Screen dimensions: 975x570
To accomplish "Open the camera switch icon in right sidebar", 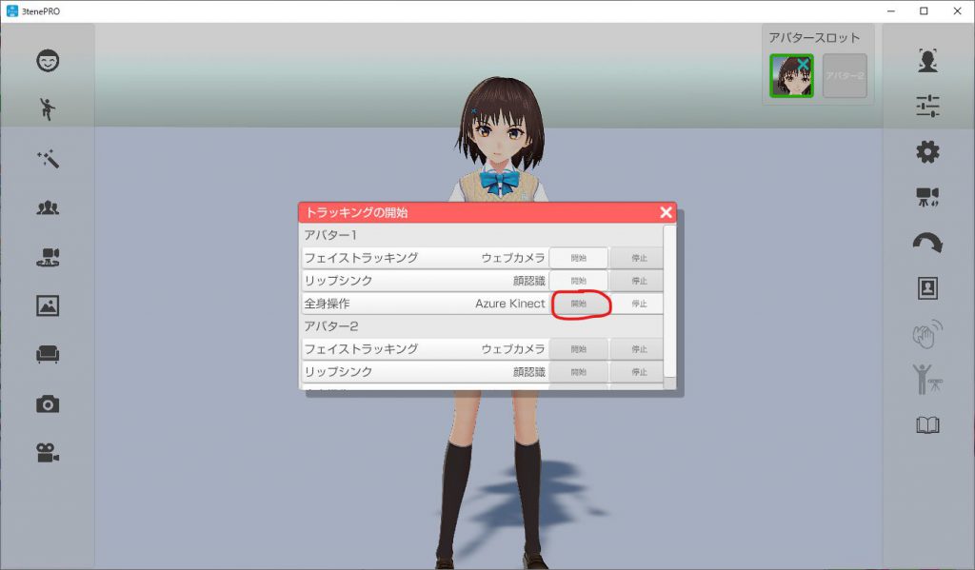I will [927, 198].
